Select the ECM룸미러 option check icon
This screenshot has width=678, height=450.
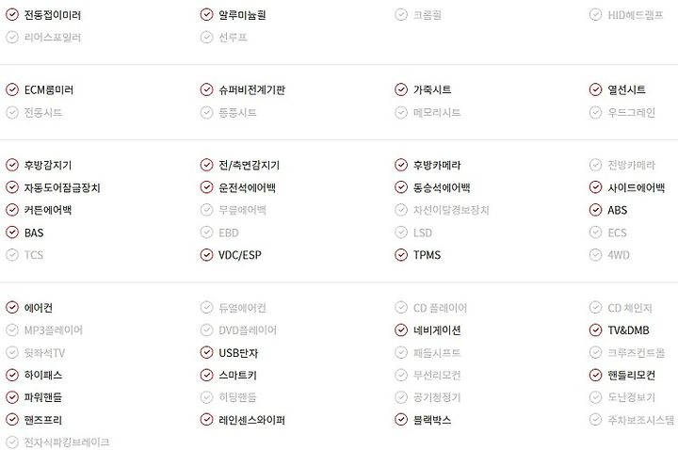pyautogui.click(x=12, y=89)
